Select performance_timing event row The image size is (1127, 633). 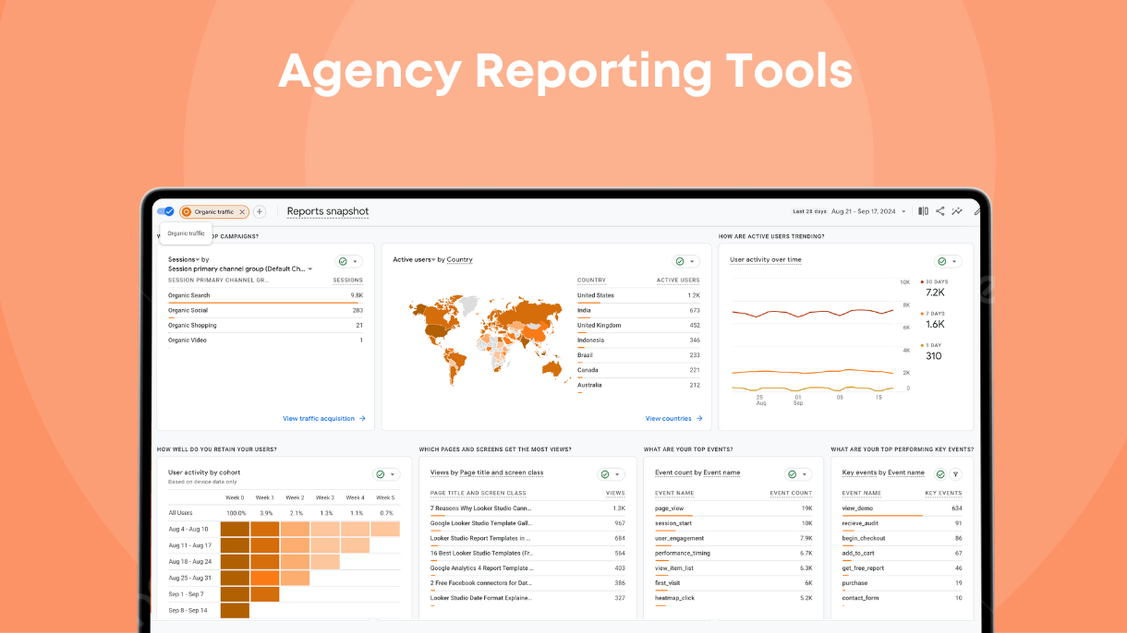pyautogui.click(x=733, y=554)
